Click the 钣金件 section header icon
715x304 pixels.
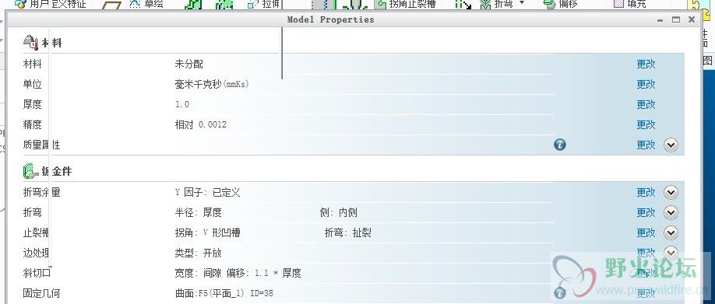(30, 171)
